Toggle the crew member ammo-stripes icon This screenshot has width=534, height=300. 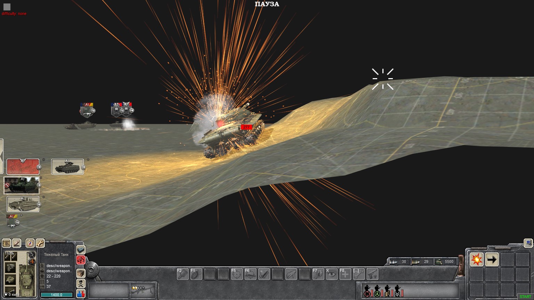[387, 291]
